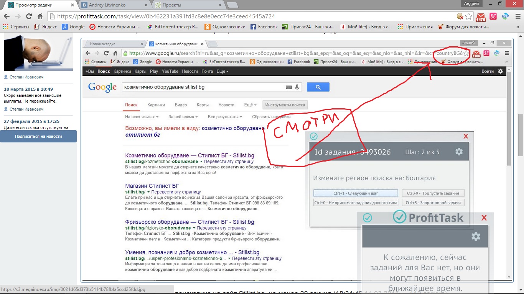Open YouTube in the black Google bar

(x=170, y=71)
